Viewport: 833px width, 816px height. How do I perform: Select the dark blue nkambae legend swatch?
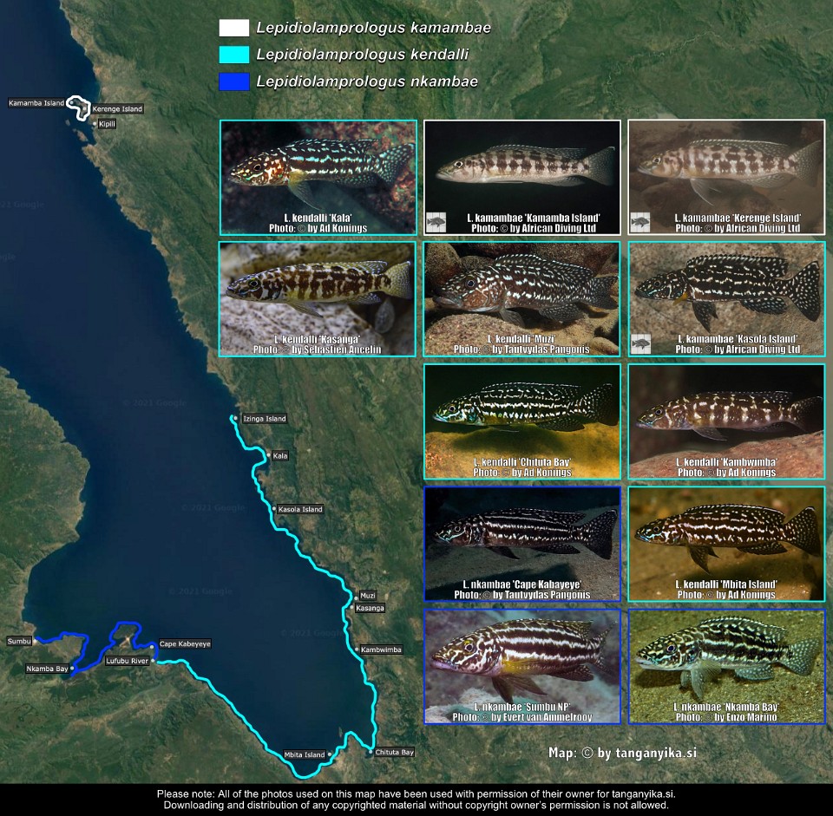(x=233, y=82)
